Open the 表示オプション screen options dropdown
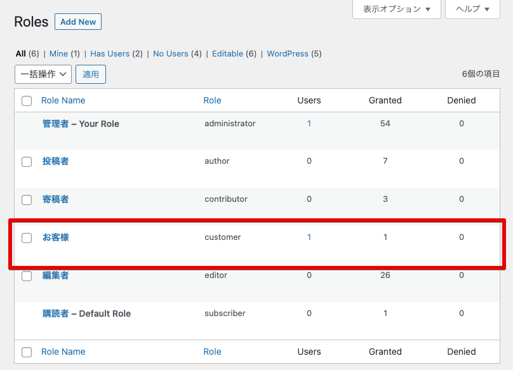 pos(397,10)
